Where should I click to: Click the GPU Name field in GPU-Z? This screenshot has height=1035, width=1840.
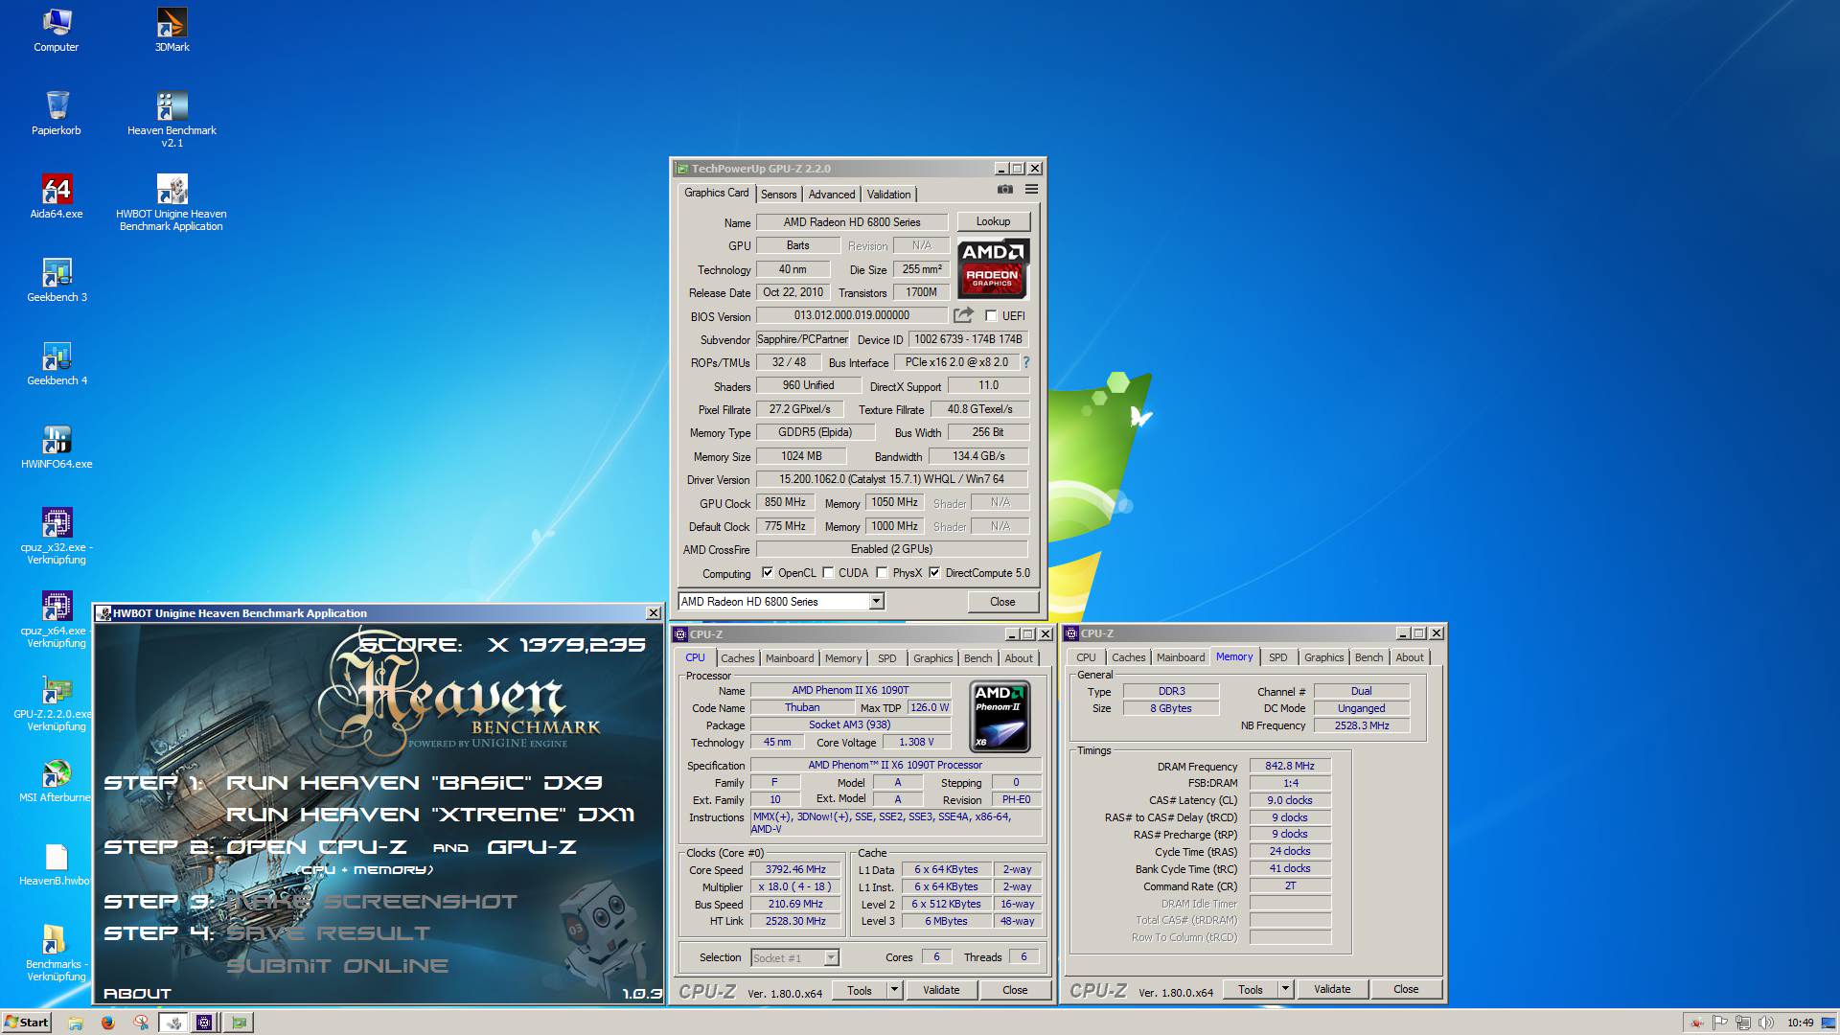pos(852,222)
